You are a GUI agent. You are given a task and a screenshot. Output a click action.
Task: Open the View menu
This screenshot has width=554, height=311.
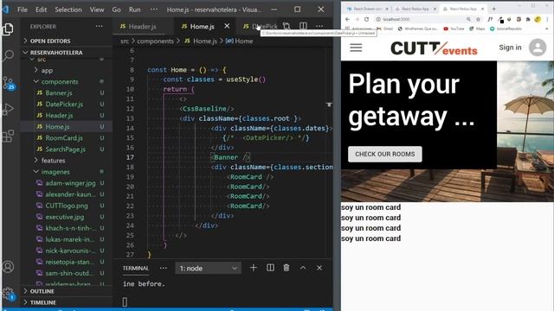coord(97,10)
